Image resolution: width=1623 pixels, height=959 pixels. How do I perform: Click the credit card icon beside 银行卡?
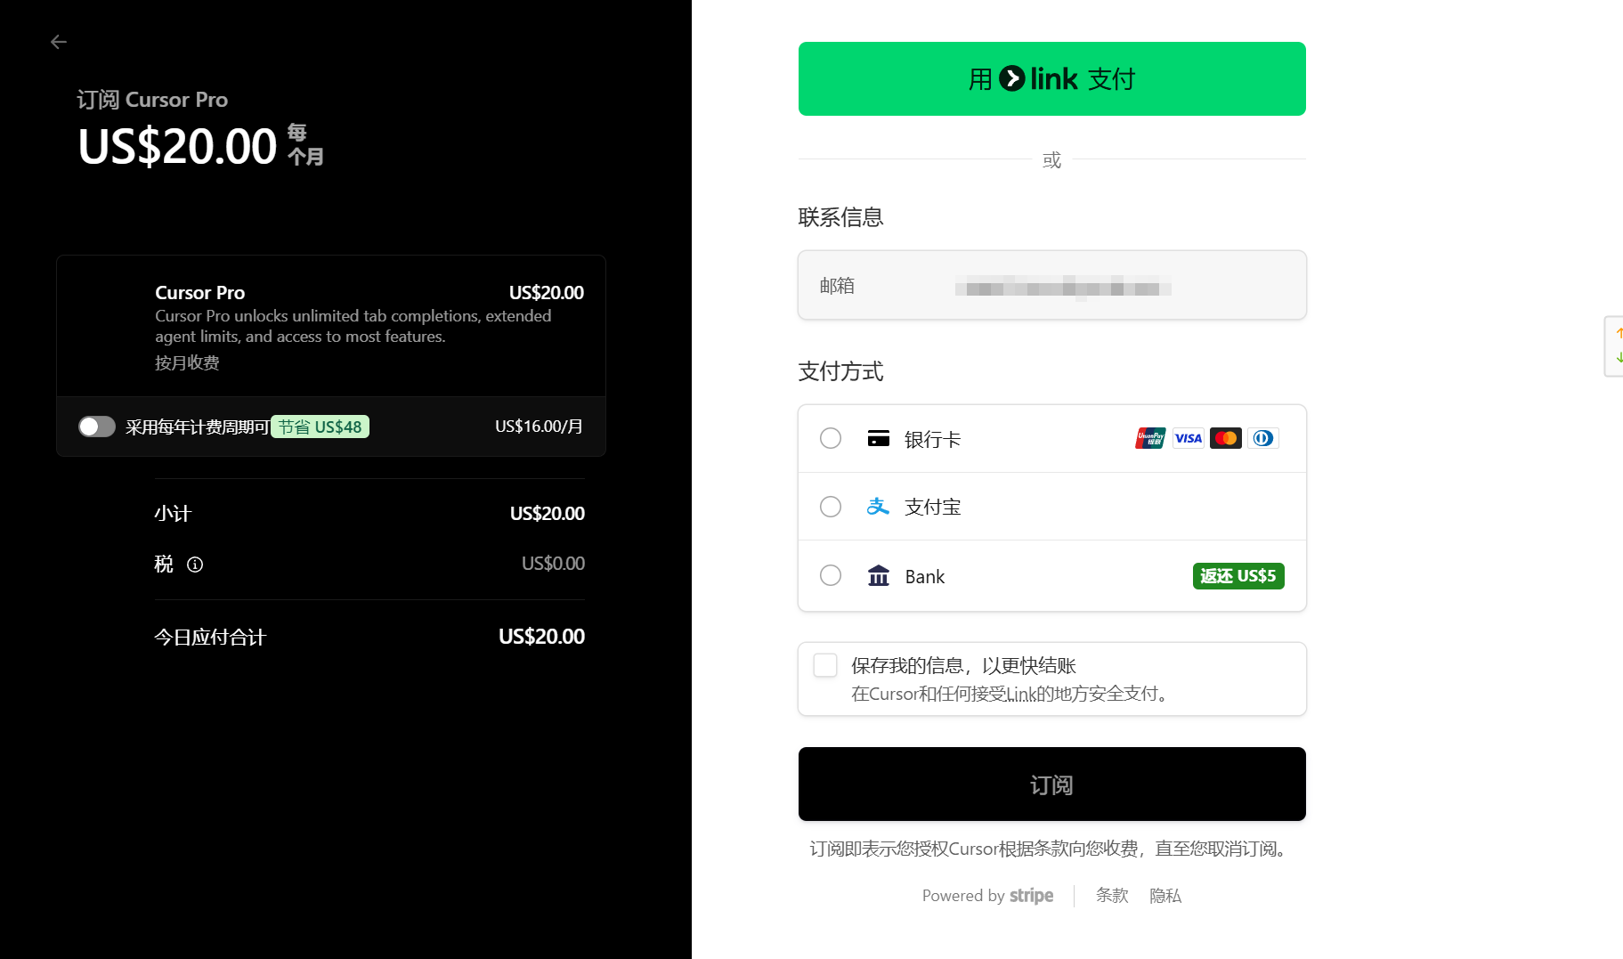click(879, 438)
